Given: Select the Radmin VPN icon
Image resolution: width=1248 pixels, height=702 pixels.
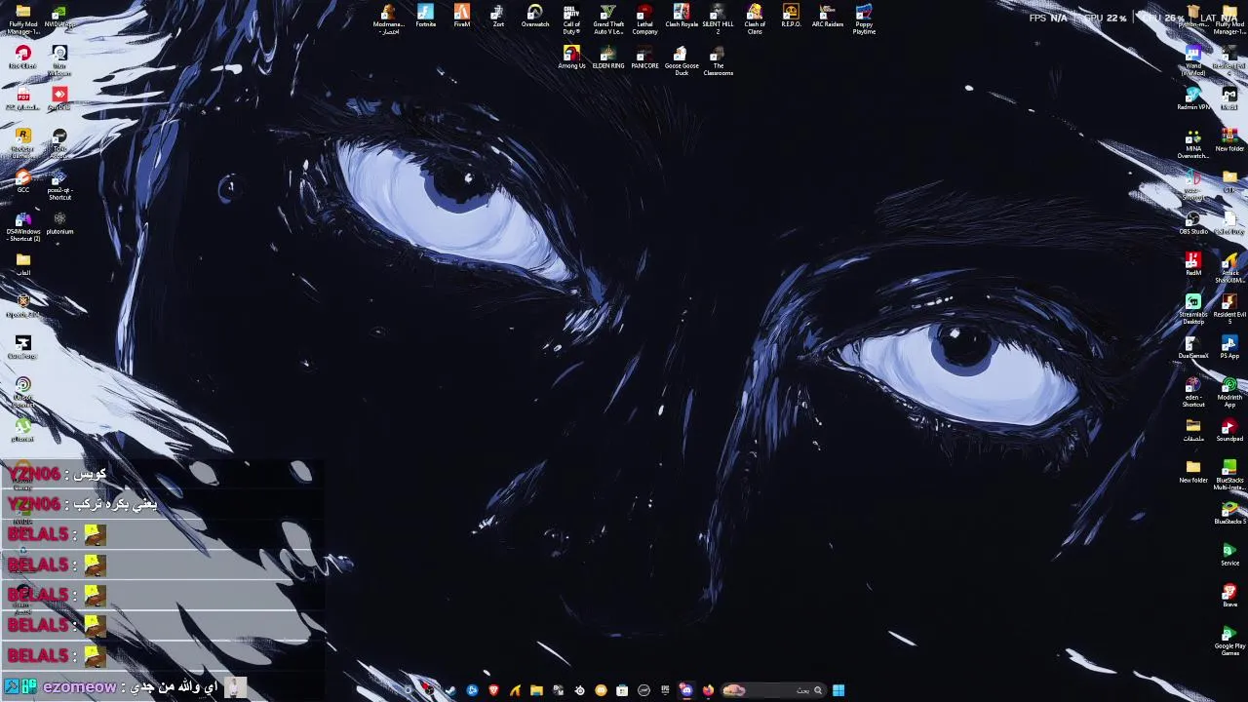Looking at the screenshot, I should pyautogui.click(x=1193, y=98).
